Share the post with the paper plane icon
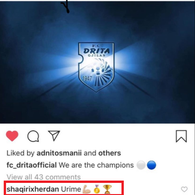Screen dimensions: 195x195 [x=54, y=136]
